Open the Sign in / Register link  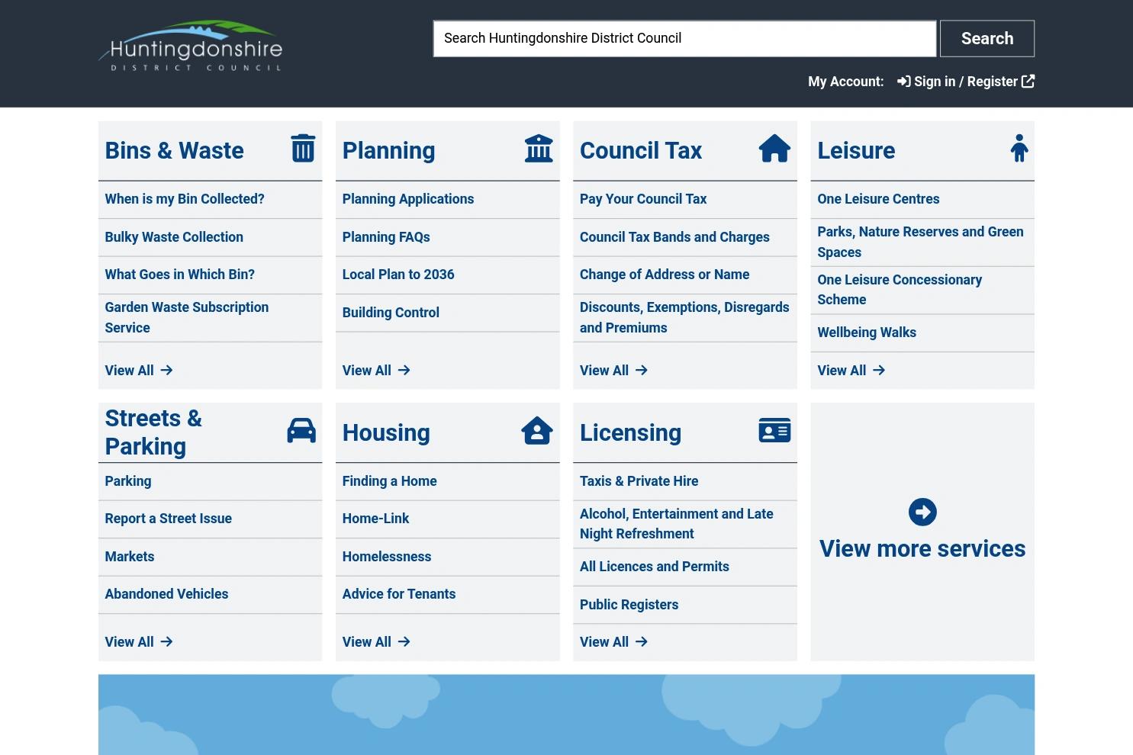tap(966, 82)
